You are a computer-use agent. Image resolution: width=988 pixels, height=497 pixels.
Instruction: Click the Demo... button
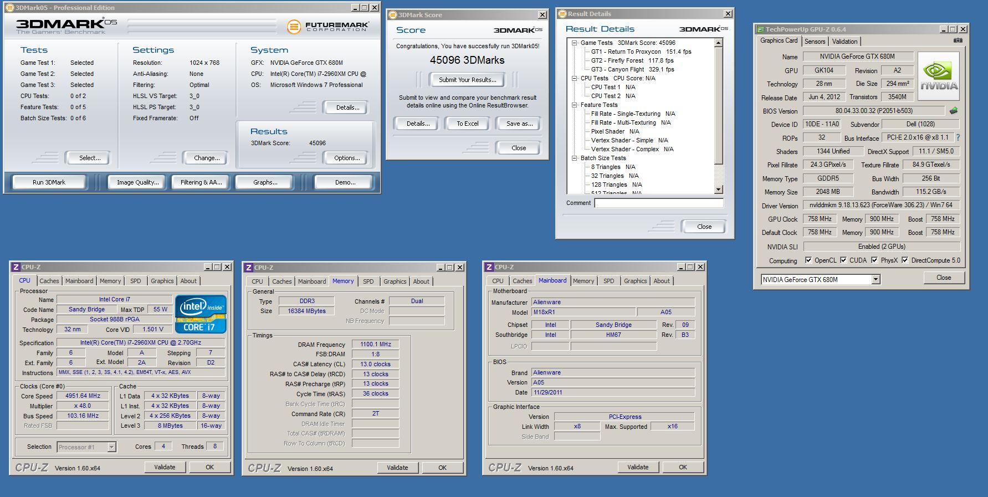point(345,182)
